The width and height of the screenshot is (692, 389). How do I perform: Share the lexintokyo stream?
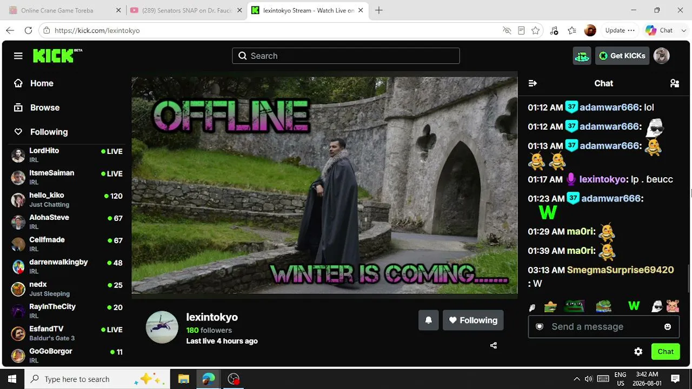click(x=494, y=345)
